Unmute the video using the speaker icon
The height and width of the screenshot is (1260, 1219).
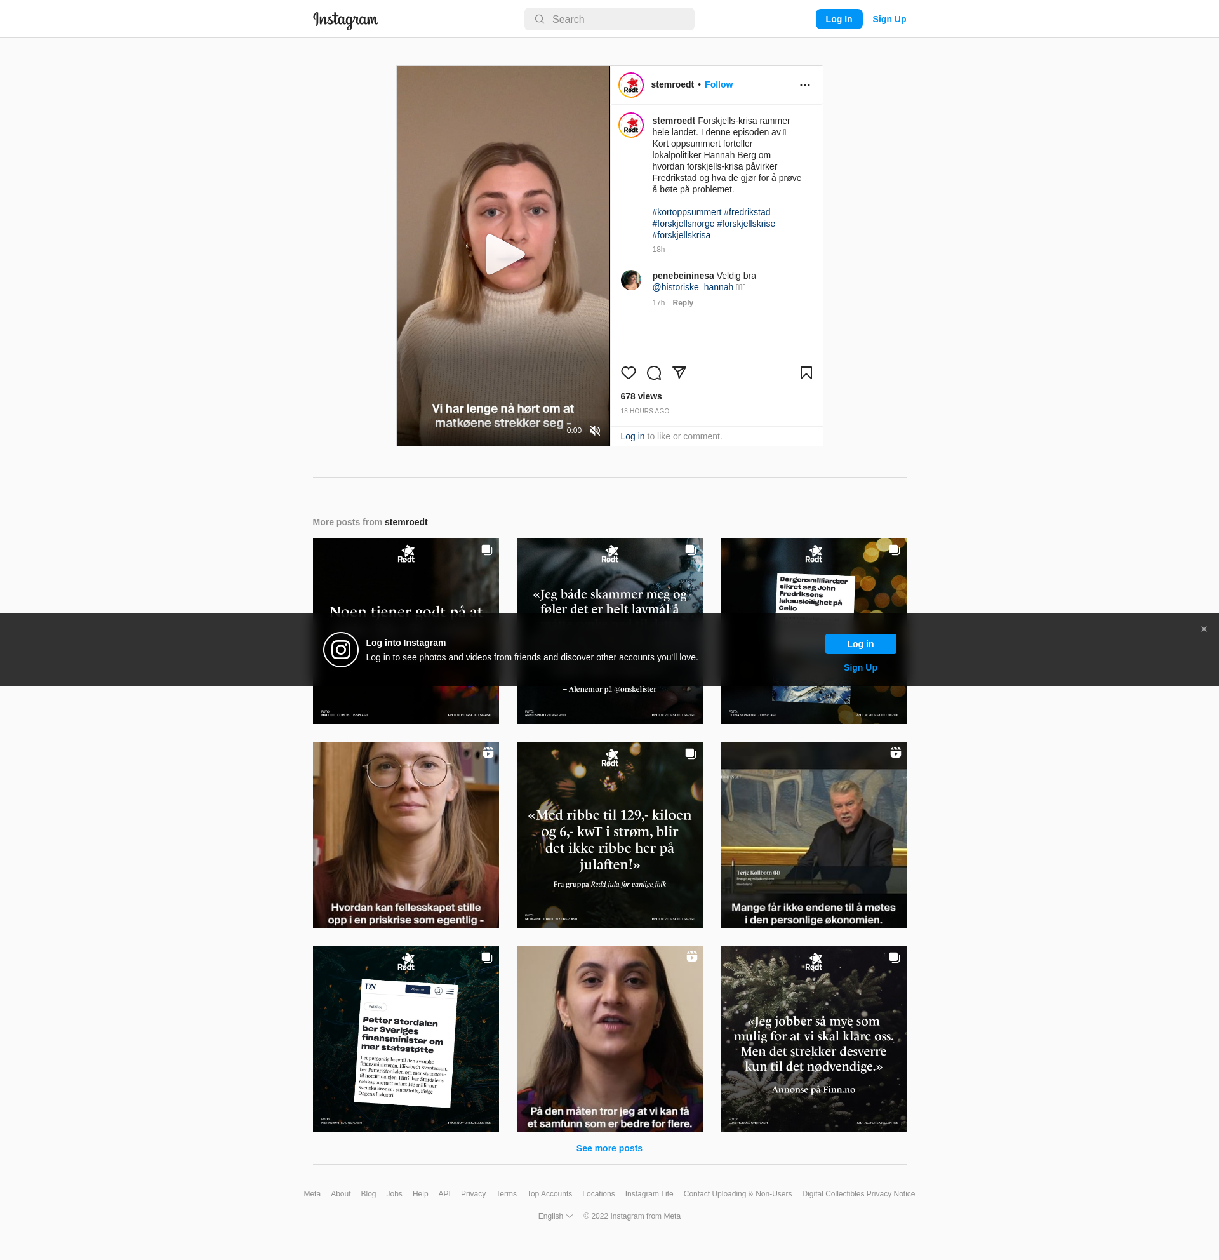595,431
